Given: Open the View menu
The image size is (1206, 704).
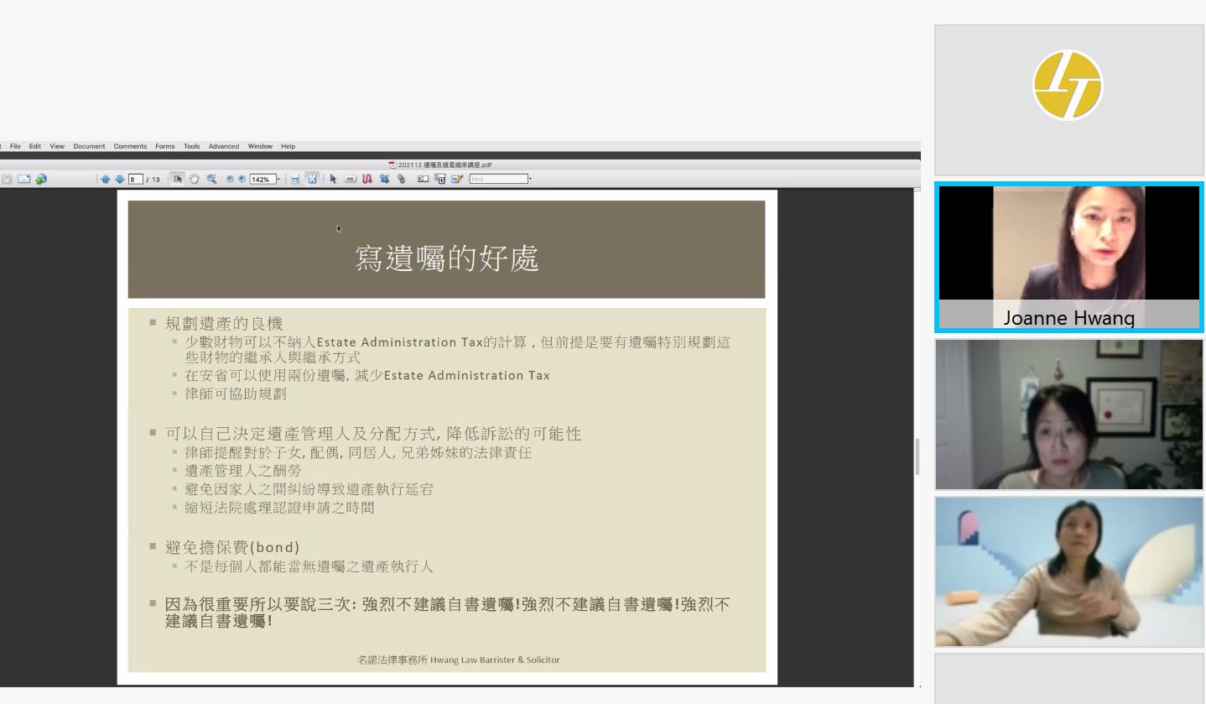Looking at the screenshot, I should (x=57, y=146).
